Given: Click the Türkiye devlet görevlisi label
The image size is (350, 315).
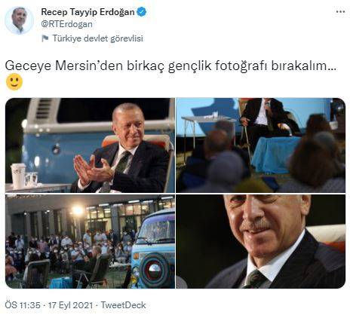Looking at the screenshot, I should point(98,38).
